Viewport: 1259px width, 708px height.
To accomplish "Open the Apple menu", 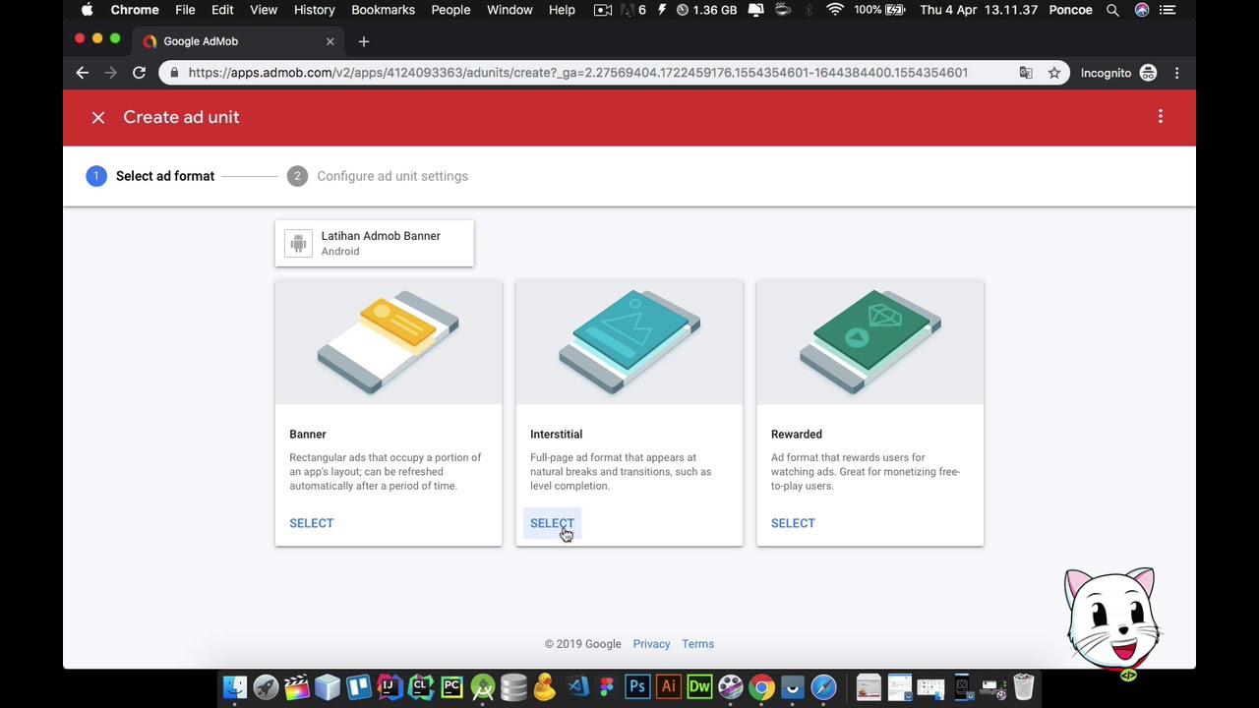I will pos(87,10).
